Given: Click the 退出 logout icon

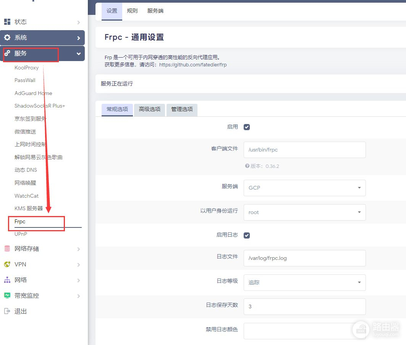Looking at the screenshot, I should point(7,311).
